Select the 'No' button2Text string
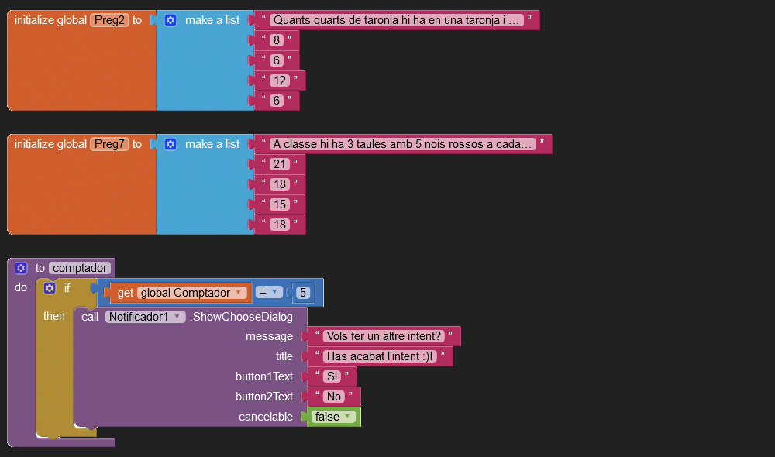The image size is (775, 457). [333, 397]
